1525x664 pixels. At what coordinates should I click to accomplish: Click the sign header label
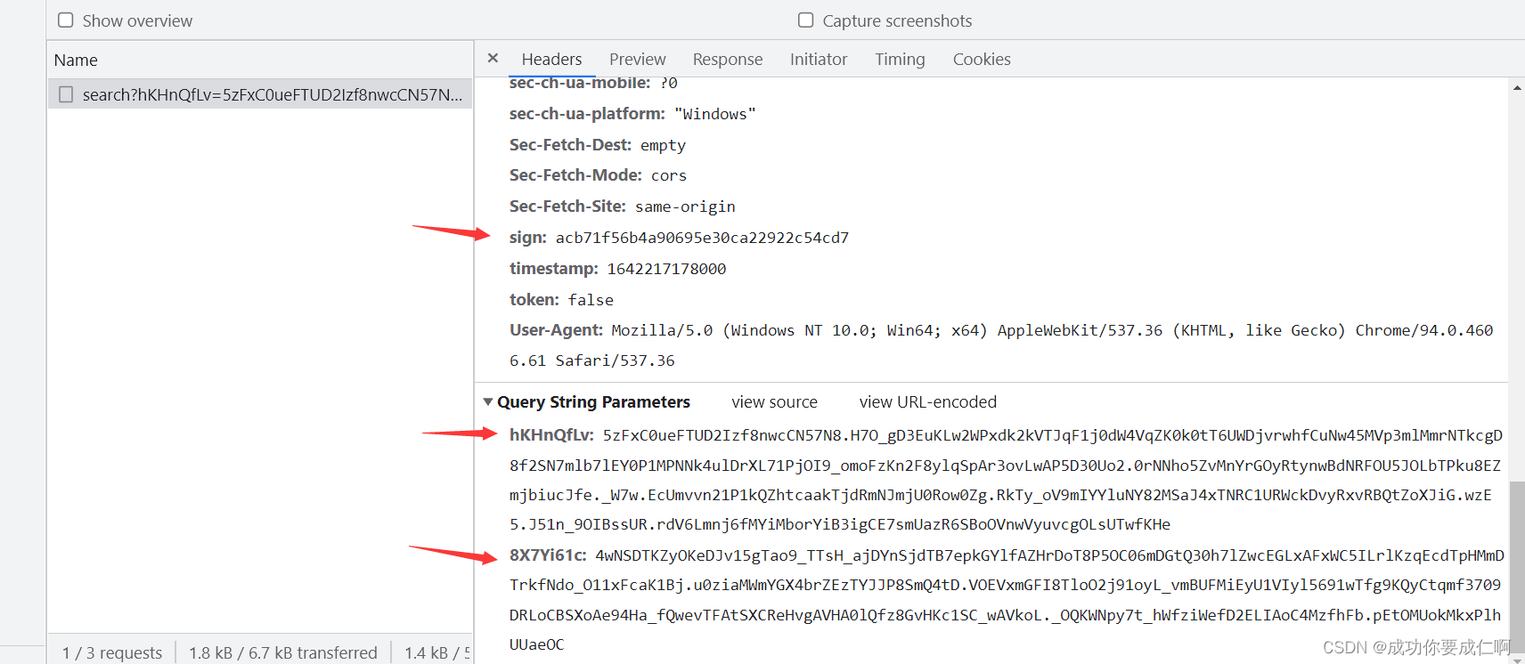coord(527,238)
